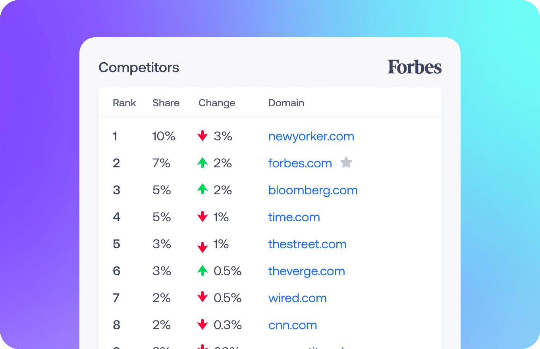This screenshot has width=540, height=349.
Task: Open the newyorker.com link
Action: [311, 136]
